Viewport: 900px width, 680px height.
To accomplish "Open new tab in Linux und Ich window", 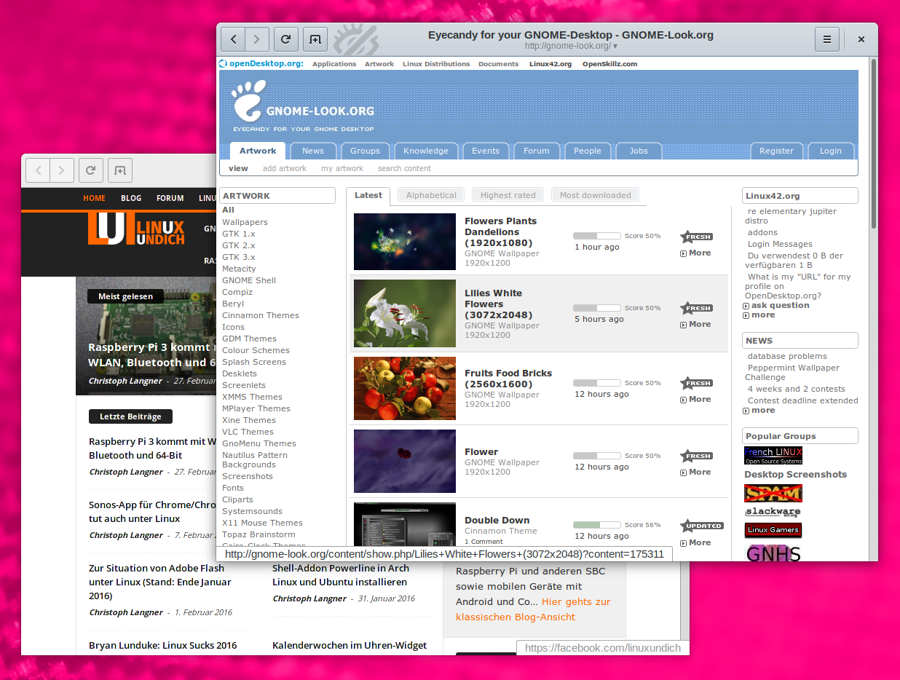I will click(x=120, y=170).
